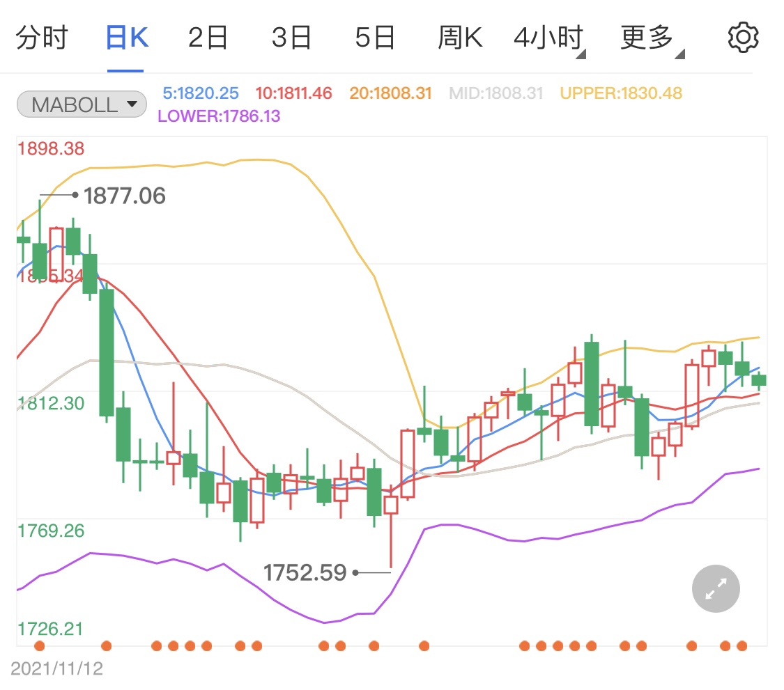Select the 日K tab
Image resolution: width=784 pixels, height=690 pixels.
[127, 38]
